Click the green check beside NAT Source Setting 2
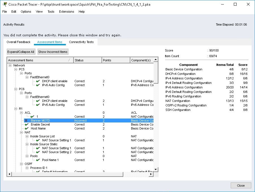 click(38, 152)
